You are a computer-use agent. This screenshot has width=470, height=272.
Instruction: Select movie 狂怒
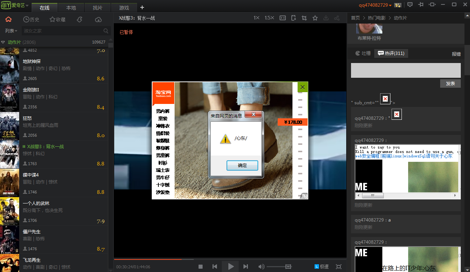coord(54,125)
